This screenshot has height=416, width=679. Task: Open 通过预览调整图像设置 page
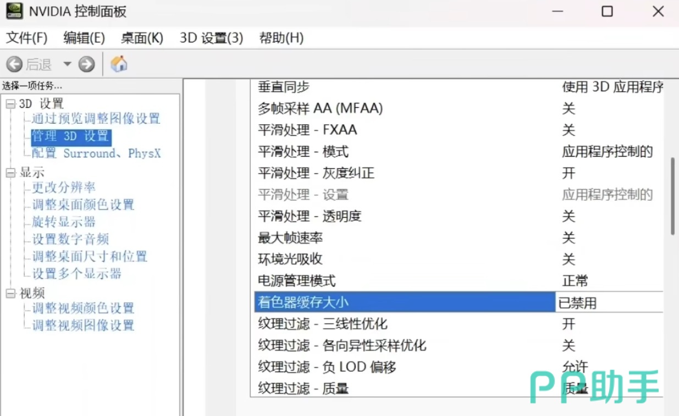point(96,118)
